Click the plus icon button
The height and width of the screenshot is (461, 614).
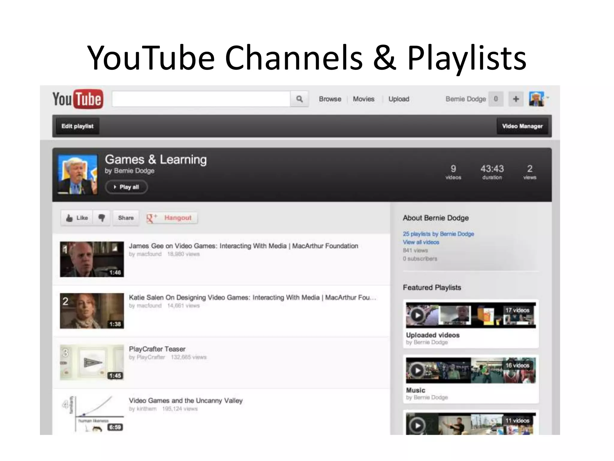(x=516, y=99)
